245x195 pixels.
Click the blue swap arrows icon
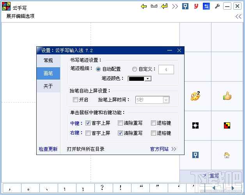click(x=206, y=6)
